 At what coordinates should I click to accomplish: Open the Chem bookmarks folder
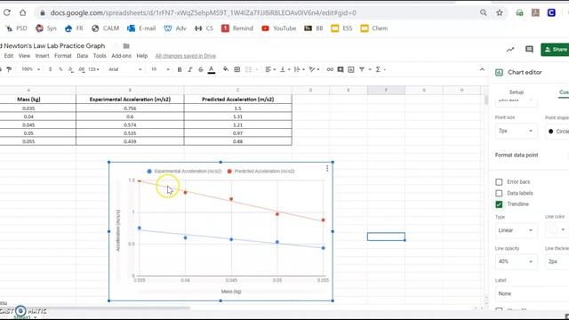point(373,28)
